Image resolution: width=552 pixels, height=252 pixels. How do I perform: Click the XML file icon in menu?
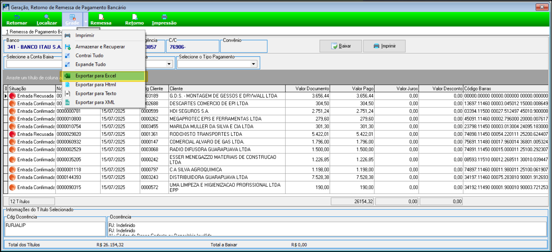tap(67, 102)
